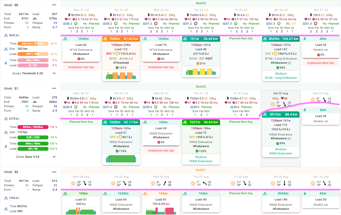Viewport: 341px width, 215px height.
Task: Open the W8d4 Endurance workout link
Action: [201, 161]
